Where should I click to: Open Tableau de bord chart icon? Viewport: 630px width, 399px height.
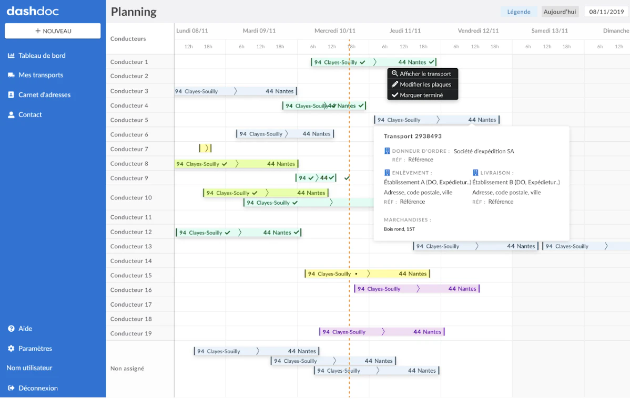pos(11,55)
